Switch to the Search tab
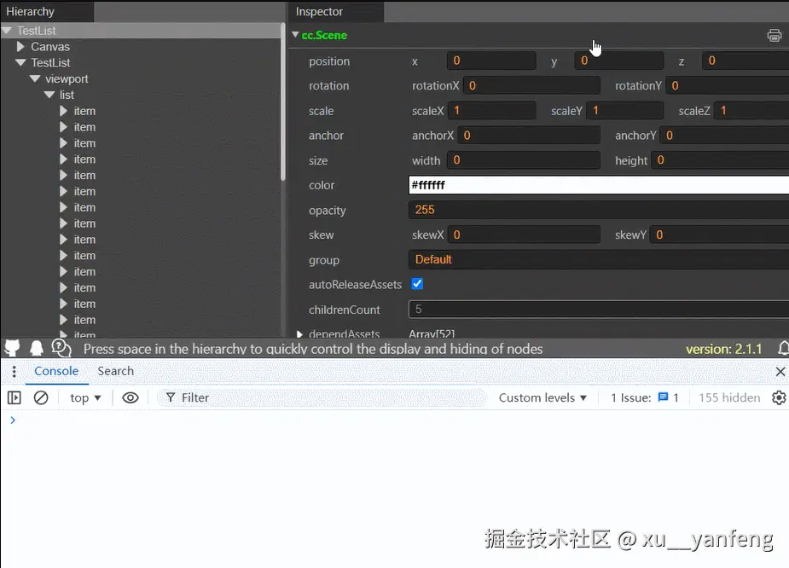 coord(115,371)
